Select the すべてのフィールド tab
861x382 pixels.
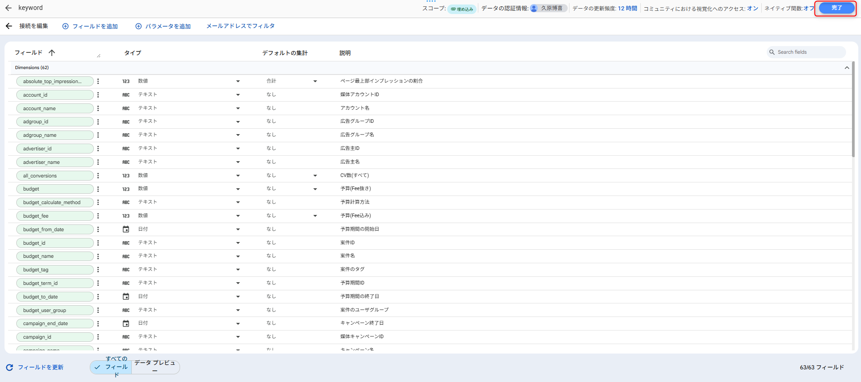(111, 367)
